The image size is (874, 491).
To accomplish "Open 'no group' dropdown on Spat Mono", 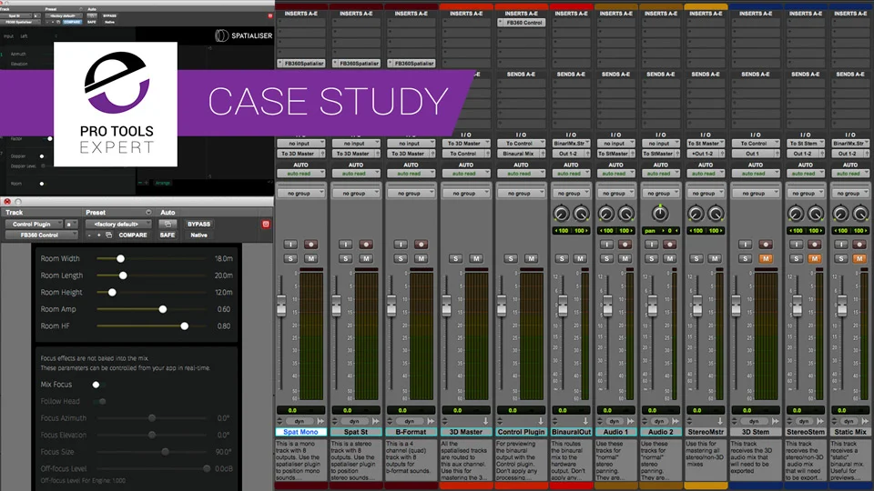I will (301, 193).
